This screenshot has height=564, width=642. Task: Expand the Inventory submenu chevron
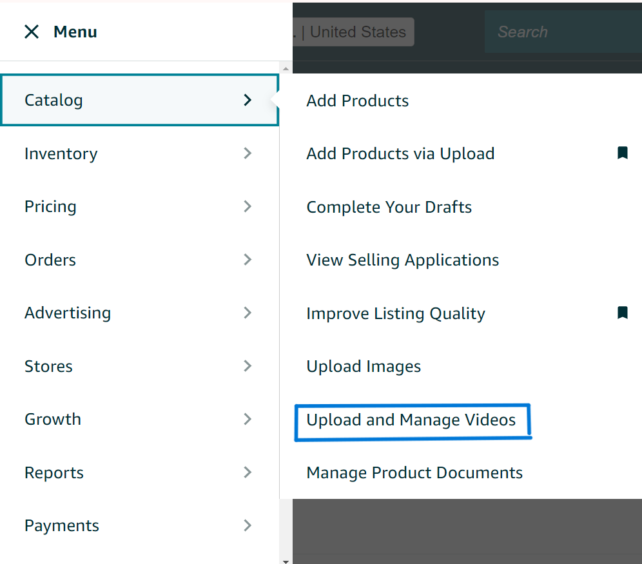coord(248,153)
